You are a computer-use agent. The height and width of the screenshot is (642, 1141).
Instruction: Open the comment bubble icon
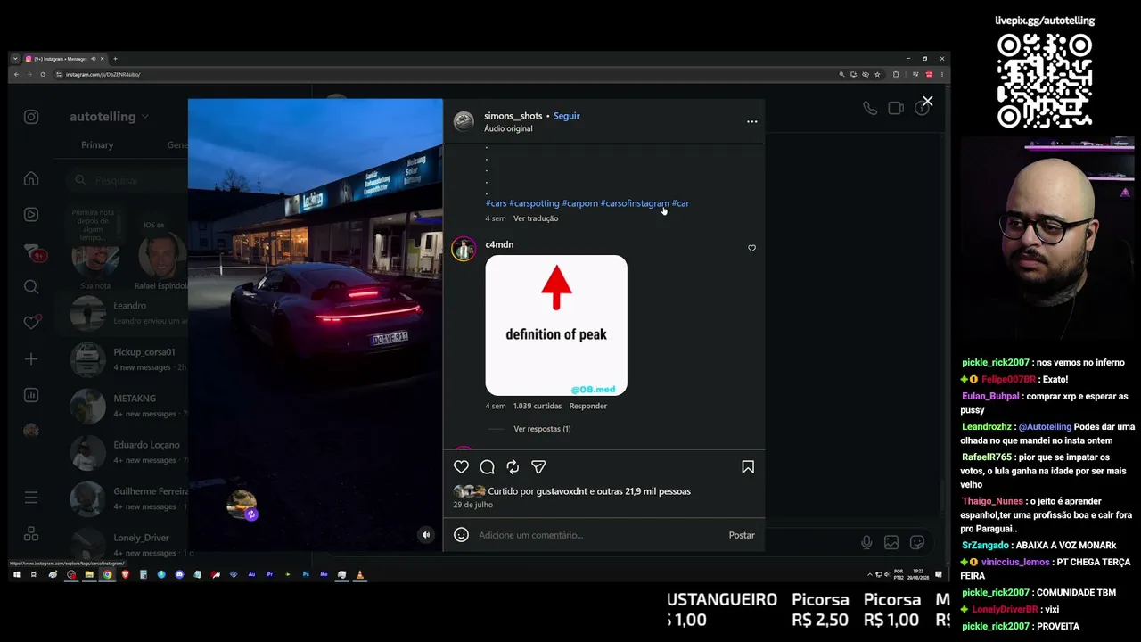click(x=487, y=467)
